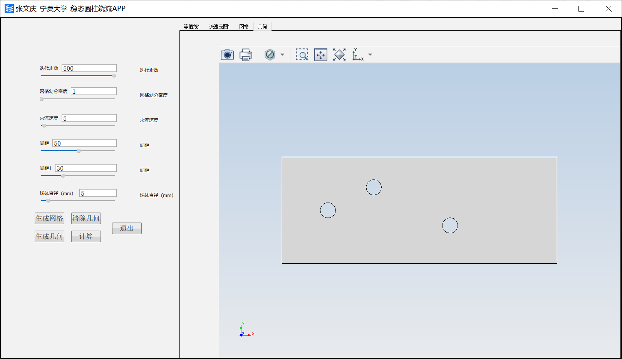The image size is (622, 359).
Task: Click the 来流速度 input field
Action: point(89,118)
